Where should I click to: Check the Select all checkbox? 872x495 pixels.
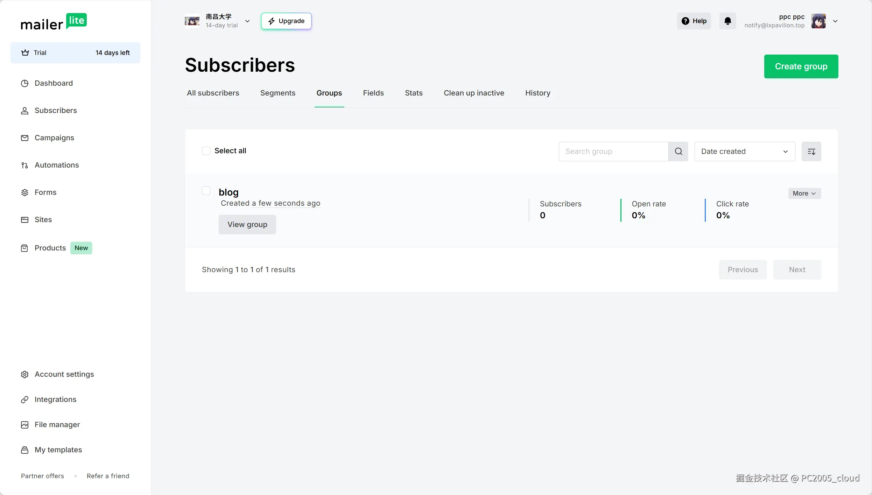206,151
